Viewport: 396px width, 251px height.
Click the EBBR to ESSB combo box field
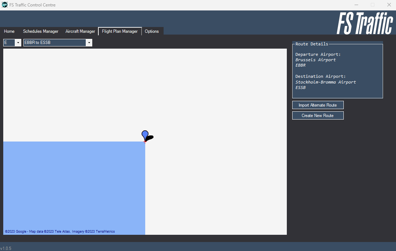click(54, 42)
